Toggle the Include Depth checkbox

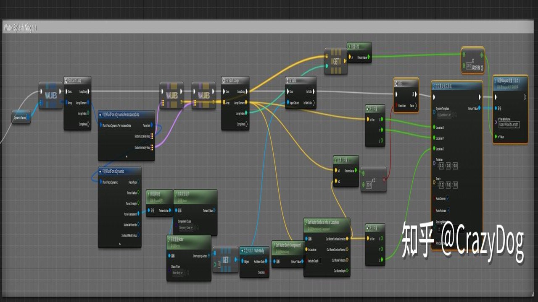tap(319, 260)
